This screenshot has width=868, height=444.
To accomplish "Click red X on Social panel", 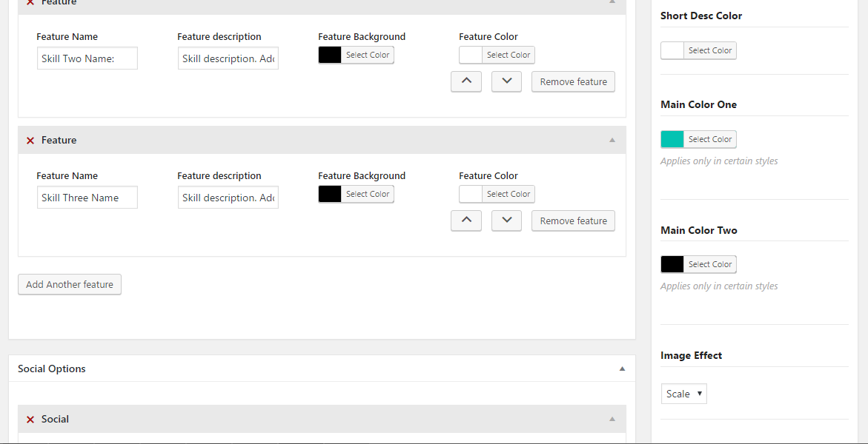I will (x=30, y=420).
